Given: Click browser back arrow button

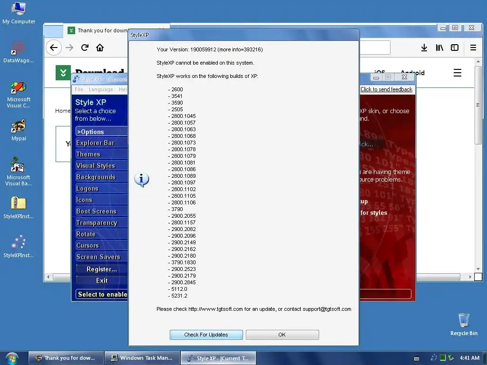Looking at the screenshot, I should pyautogui.click(x=54, y=48).
